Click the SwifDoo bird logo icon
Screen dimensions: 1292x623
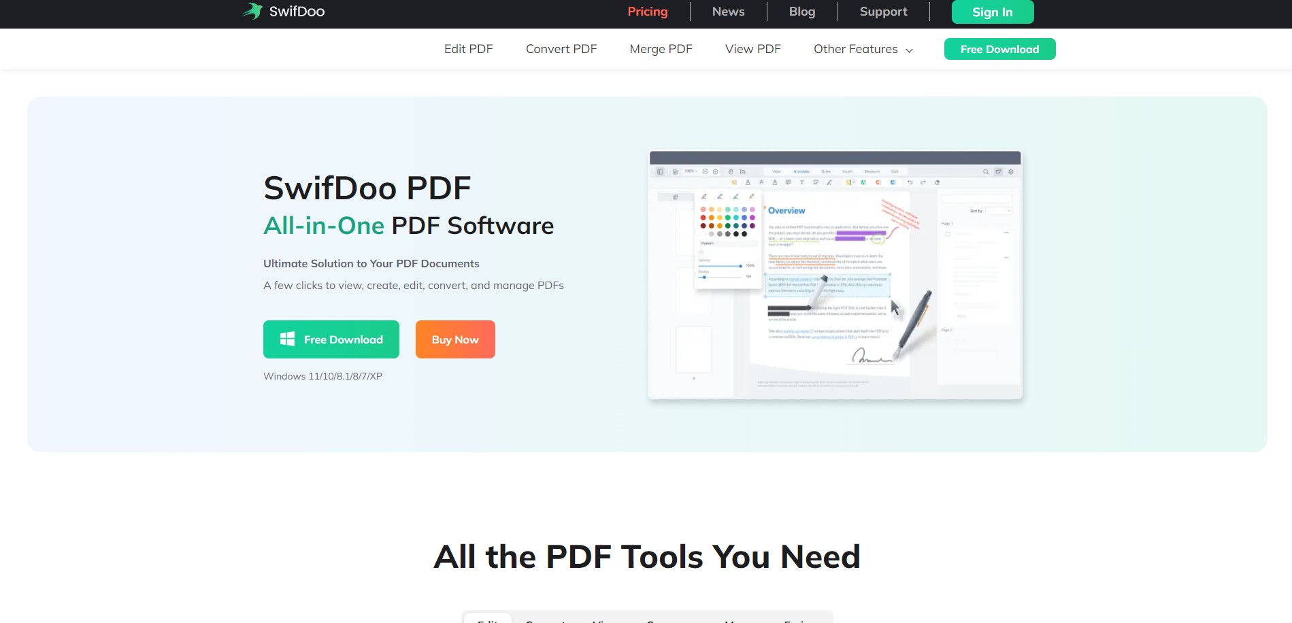(x=252, y=11)
